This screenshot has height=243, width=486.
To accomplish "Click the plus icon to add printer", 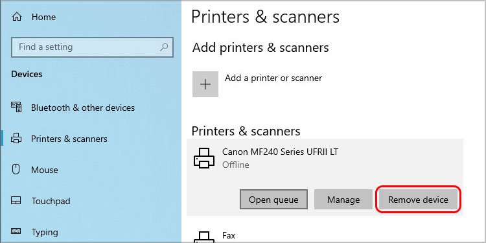I will coord(205,84).
